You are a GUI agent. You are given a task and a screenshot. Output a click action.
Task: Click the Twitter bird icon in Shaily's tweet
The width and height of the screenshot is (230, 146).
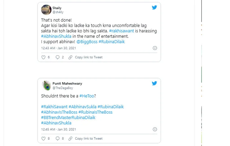coord(154,8)
